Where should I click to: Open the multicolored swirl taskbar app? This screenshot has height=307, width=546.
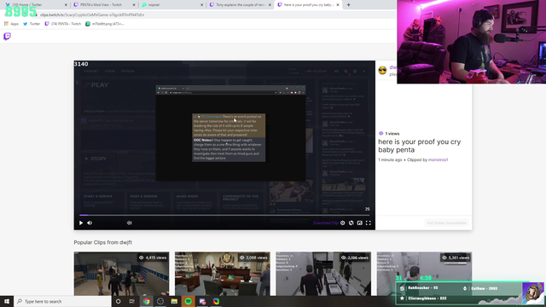pos(216,301)
